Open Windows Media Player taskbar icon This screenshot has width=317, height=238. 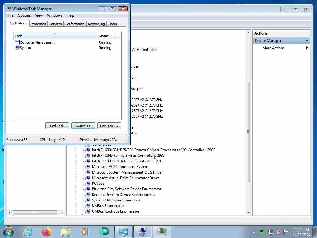84,232
